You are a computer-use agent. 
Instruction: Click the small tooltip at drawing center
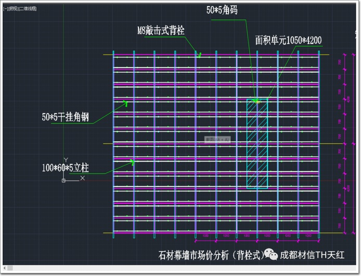click(x=217, y=139)
